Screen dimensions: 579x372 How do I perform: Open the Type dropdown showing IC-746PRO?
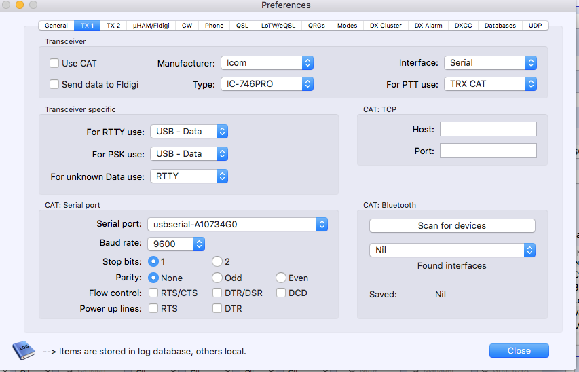coord(267,84)
